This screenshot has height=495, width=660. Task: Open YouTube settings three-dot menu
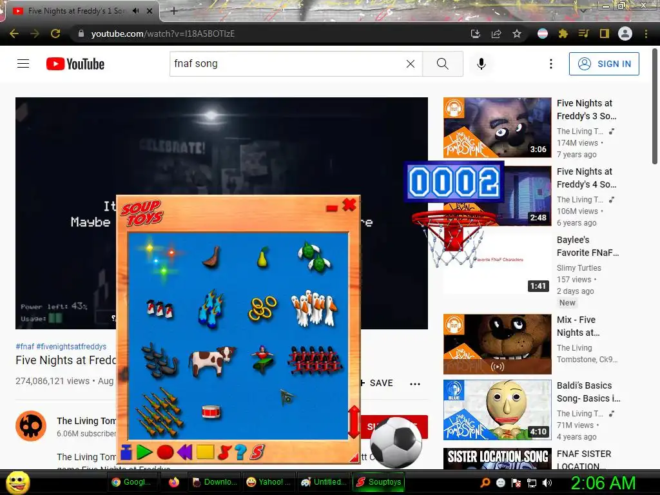pos(550,64)
